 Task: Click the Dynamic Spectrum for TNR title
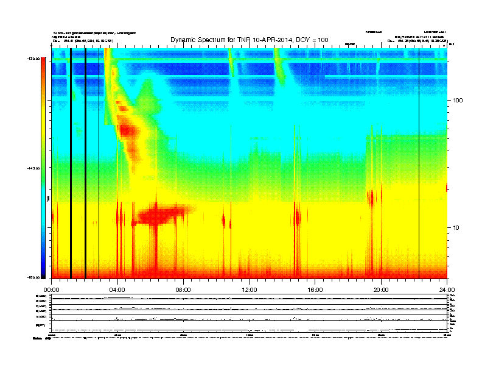(250, 40)
